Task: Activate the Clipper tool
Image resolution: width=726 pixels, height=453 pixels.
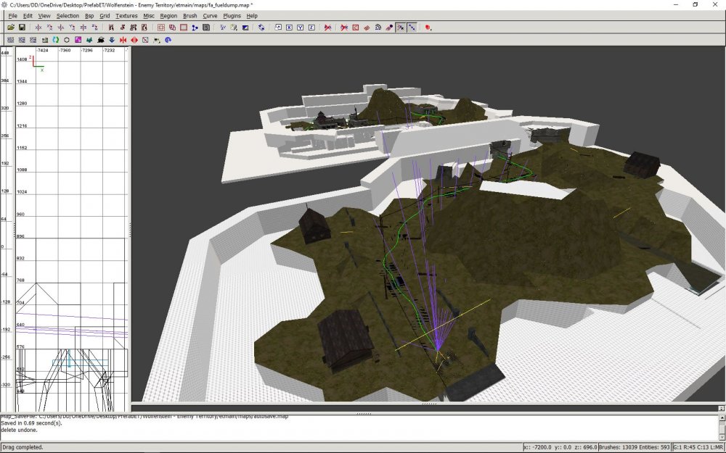Action: click(195, 28)
